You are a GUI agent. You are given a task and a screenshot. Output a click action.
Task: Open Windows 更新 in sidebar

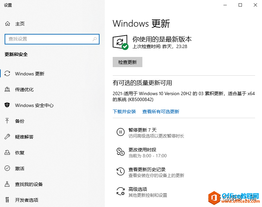pyautogui.click(x=30, y=74)
